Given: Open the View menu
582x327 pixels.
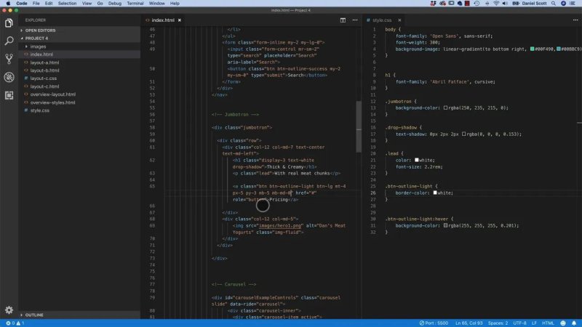Looking at the screenshot, I should click(87, 4).
